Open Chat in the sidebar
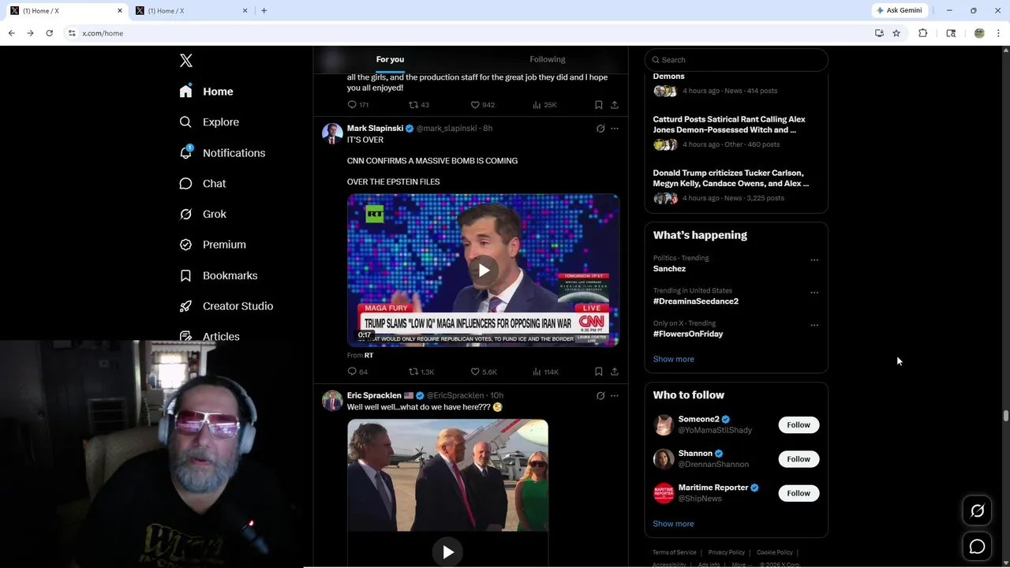The height and width of the screenshot is (568, 1010). [203, 183]
